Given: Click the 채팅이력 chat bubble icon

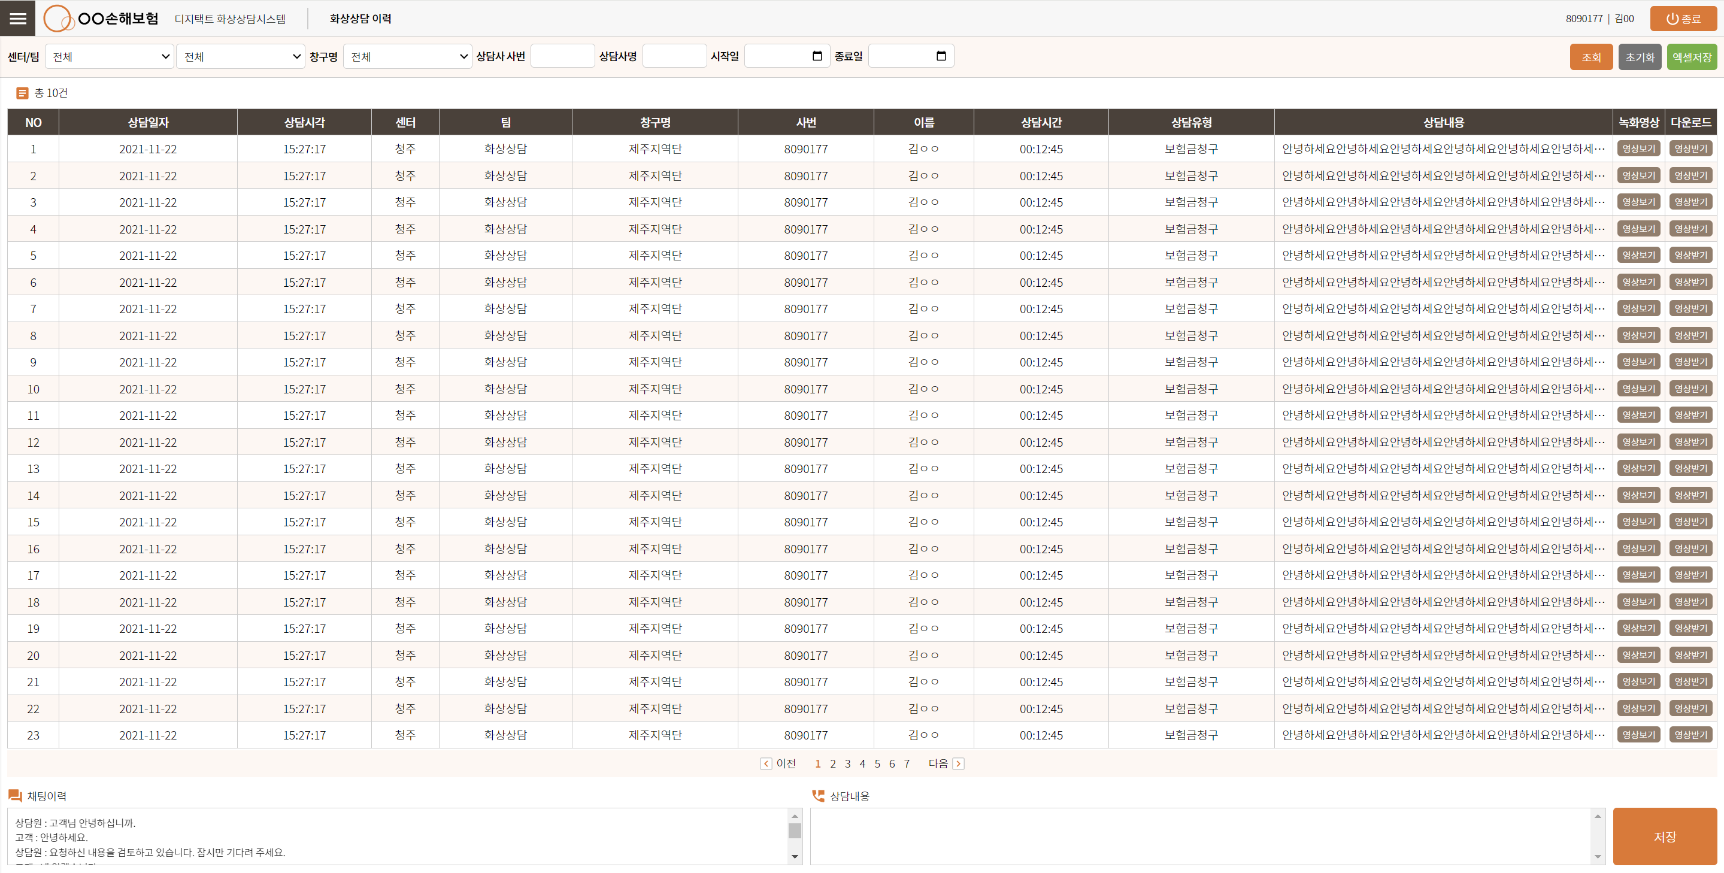Looking at the screenshot, I should click(x=15, y=795).
